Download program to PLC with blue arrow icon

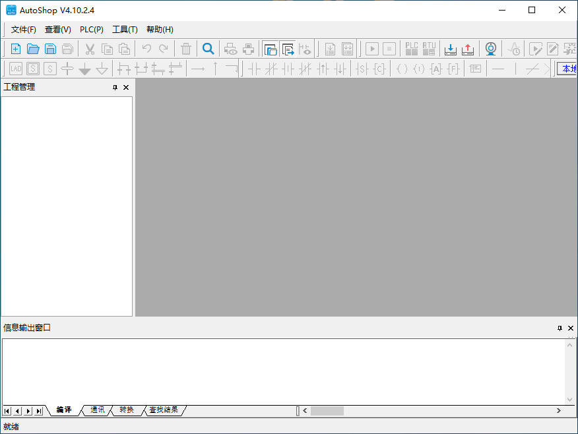[x=451, y=49]
